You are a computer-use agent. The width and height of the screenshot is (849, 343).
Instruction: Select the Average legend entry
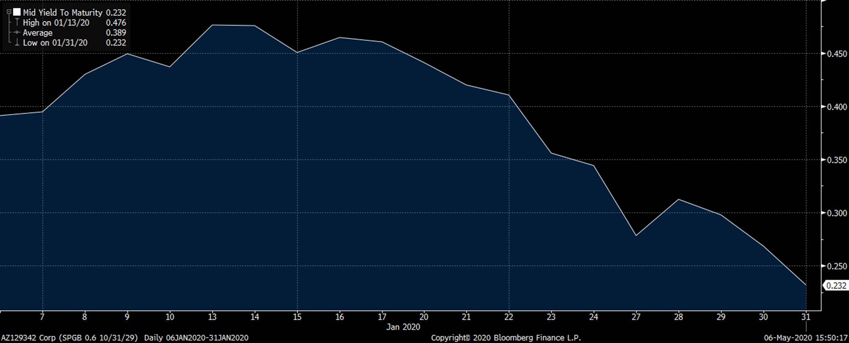point(37,33)
